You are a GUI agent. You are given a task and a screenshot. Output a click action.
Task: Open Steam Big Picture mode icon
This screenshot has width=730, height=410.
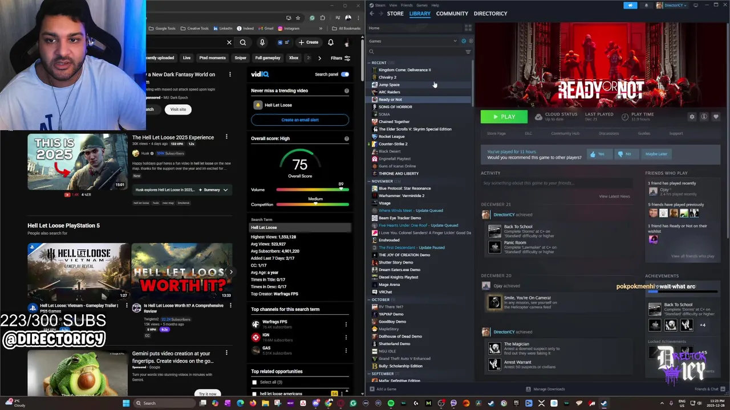[x=696, y=5]
